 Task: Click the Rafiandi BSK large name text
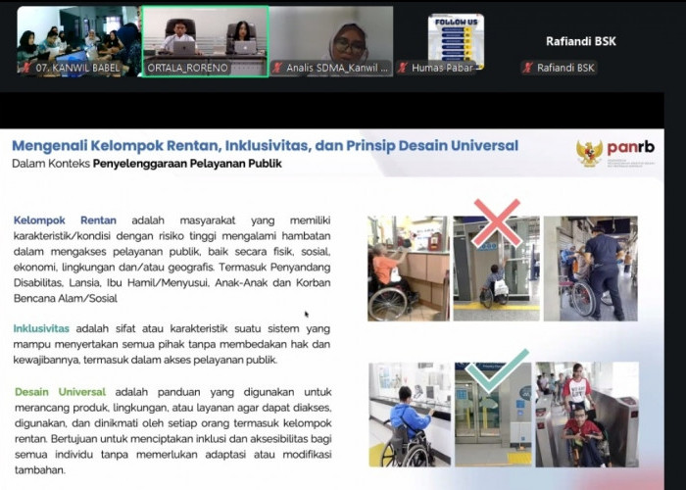coord(580,41)
